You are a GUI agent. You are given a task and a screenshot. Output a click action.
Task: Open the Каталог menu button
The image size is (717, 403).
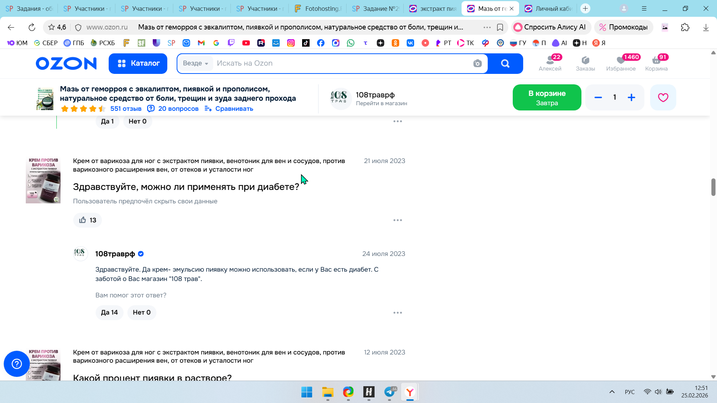pyautogui.click(x=138, y=63)
